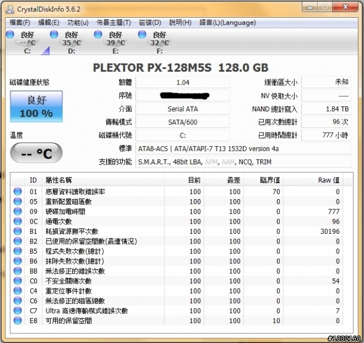Viewport: 364px width, 343px height.
Task: Click the 最差 column header
Action: [x=224, y=180]
